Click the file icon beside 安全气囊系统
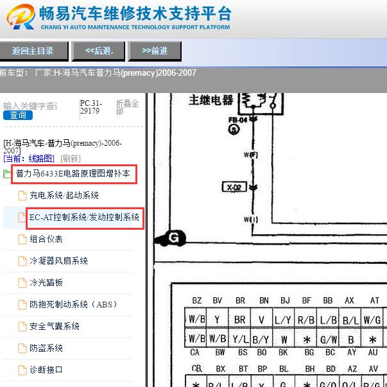The width and height of the screenshot is (387, 387). tap(23, 326)
